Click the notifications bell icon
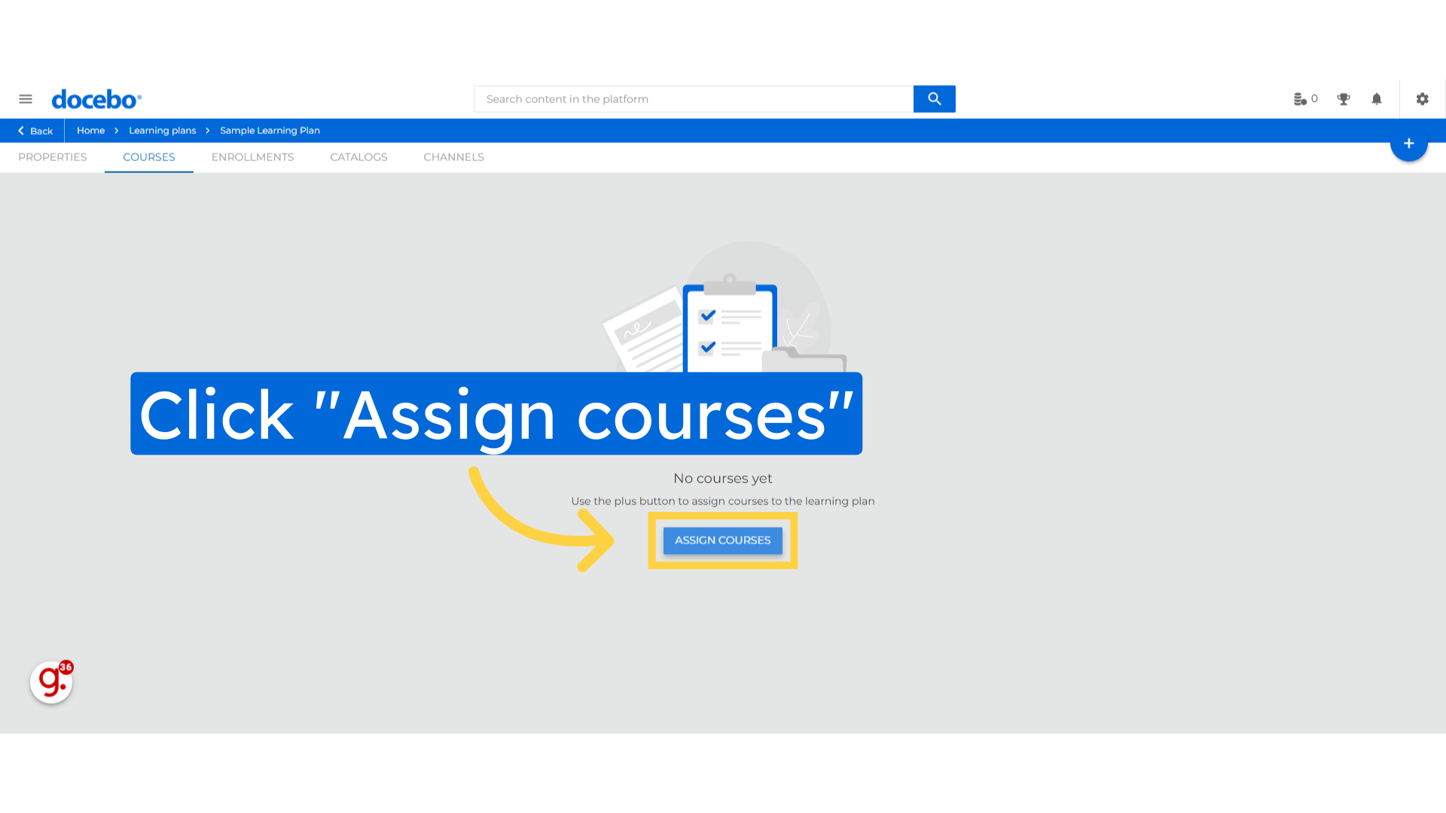This screenshot has height=813, width=1446. point(1377,99)
